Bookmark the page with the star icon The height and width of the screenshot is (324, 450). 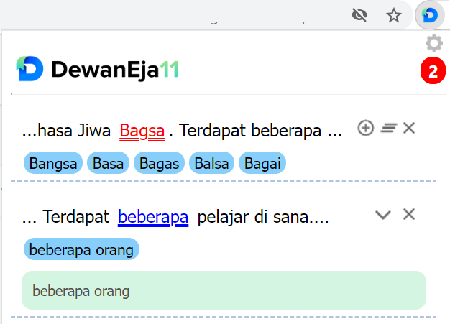(394, 15)
